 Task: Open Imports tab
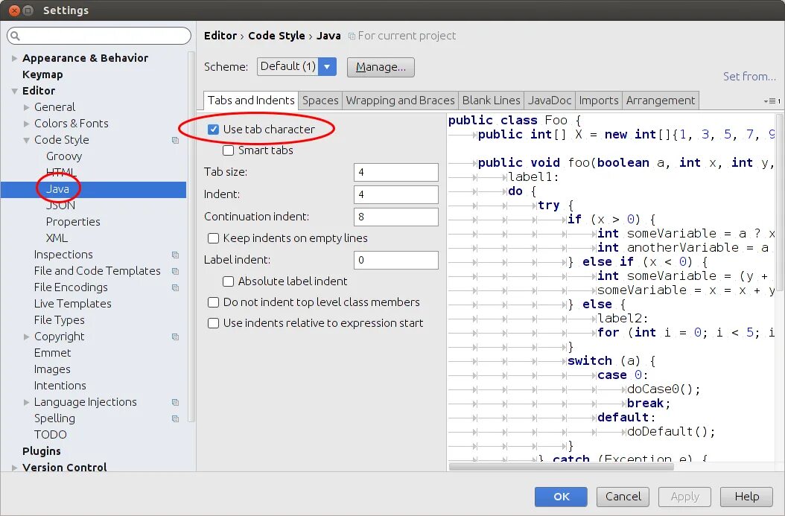[599, 101]
